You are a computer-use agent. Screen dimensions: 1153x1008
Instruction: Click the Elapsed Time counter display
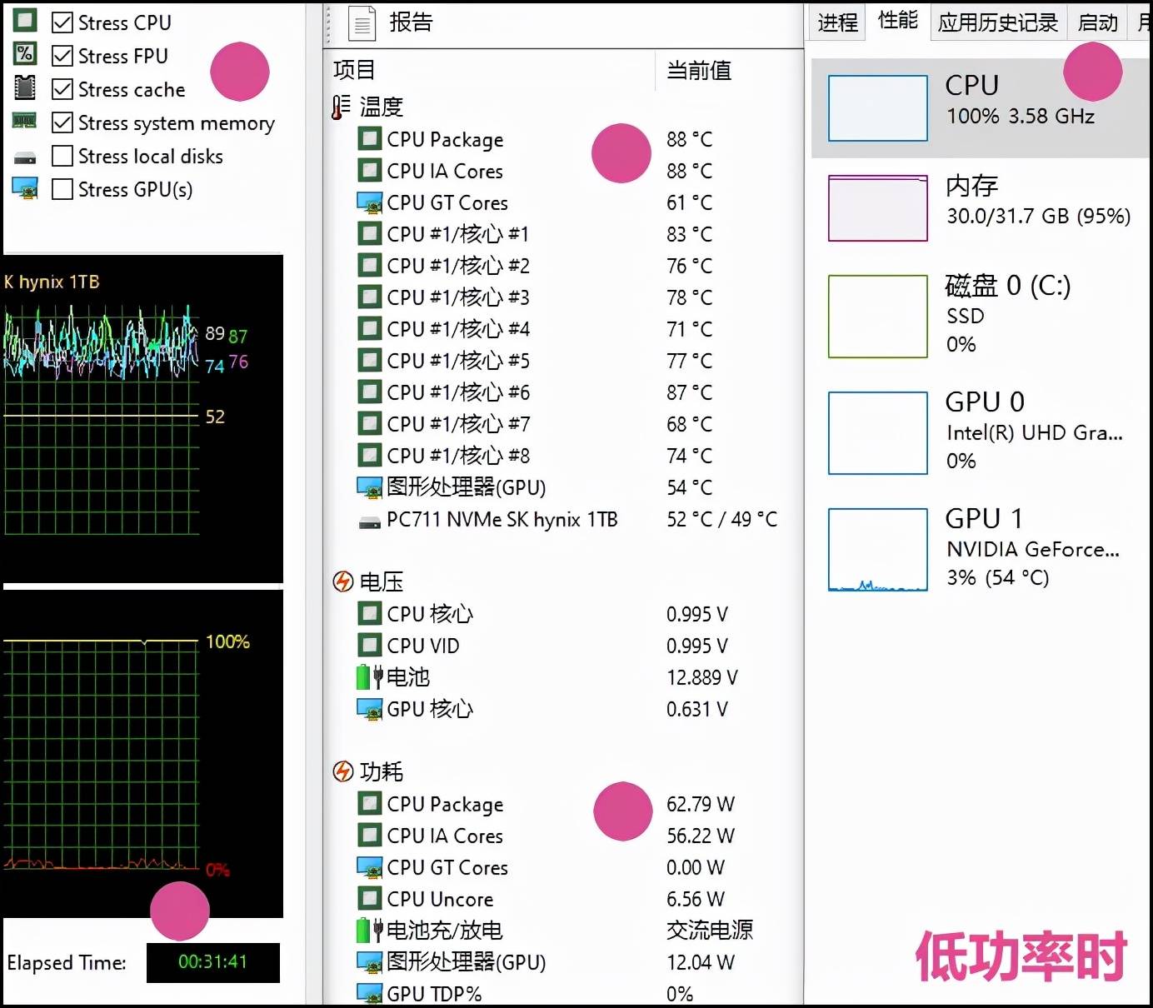coord(212,962)
